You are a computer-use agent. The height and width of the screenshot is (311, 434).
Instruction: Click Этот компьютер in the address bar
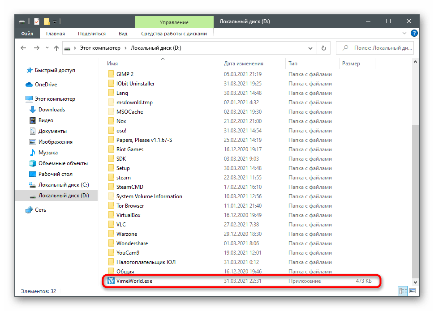pos(100,48)
